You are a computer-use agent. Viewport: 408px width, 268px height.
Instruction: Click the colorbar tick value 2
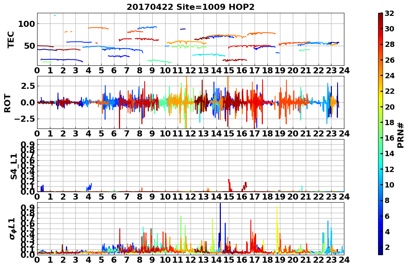coord(387,247)
